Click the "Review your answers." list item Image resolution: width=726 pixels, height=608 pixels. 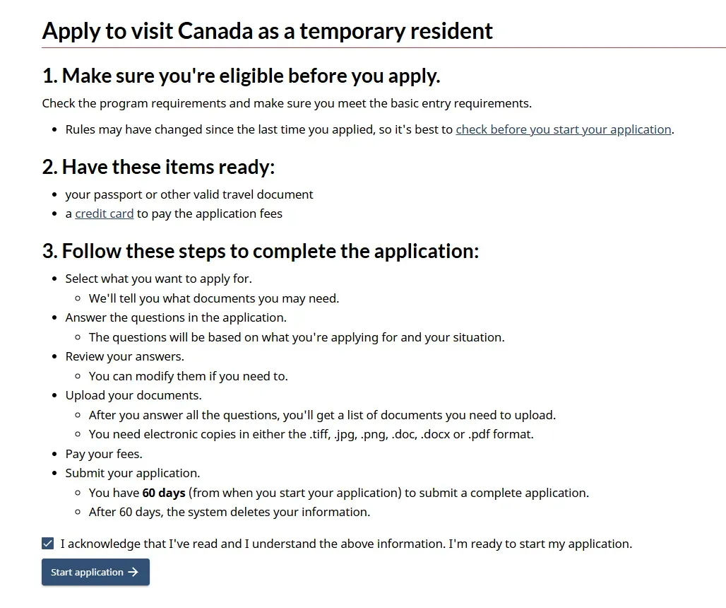pos(124,356)
